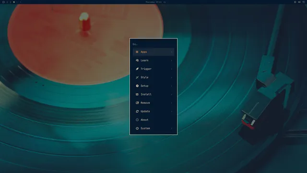Expand the Remove submenu chevron
The width and height of the screenshot is (307, 173).
click(x=172, y=103)
